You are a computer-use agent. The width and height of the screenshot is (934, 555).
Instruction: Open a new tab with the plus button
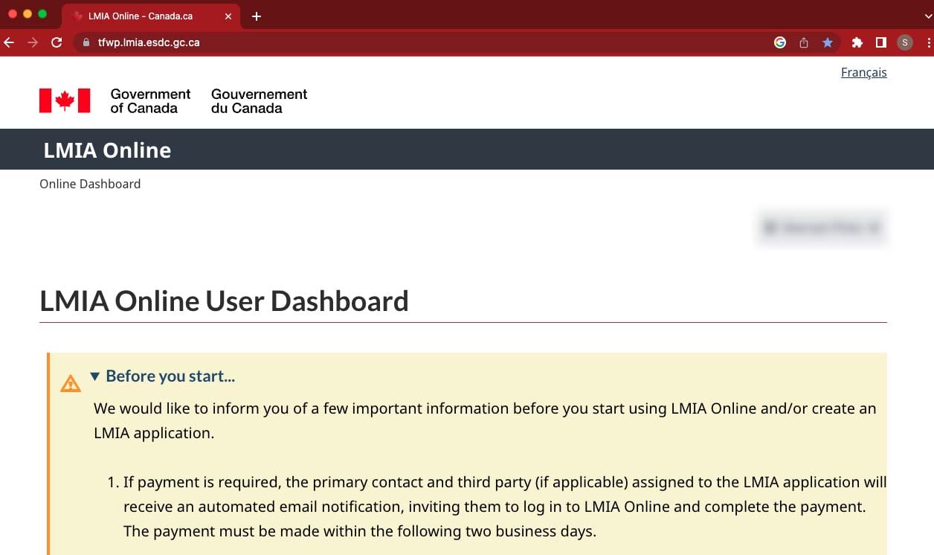click(x=257, y=16)
